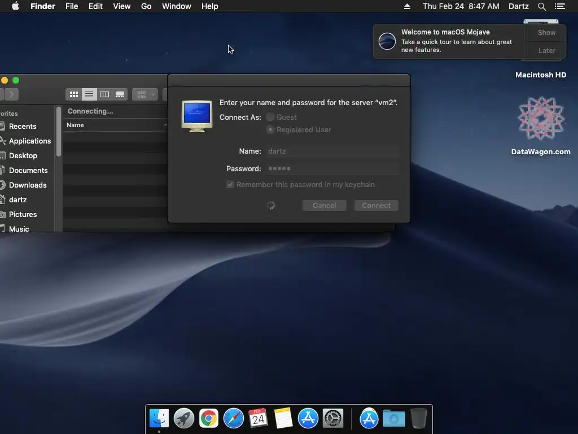Open the File menu

(72, 6)
